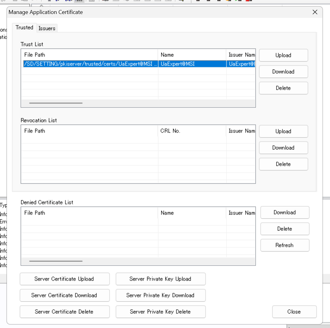This screenshot has height=328, width=330.
Task: Select the Trusted tab
Action: coord(24,28)
